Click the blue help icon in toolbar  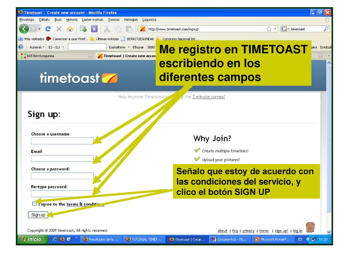tap(21, 47)
